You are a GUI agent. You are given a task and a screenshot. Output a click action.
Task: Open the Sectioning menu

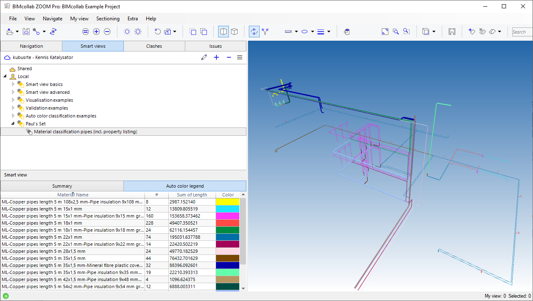pos(108,19)
